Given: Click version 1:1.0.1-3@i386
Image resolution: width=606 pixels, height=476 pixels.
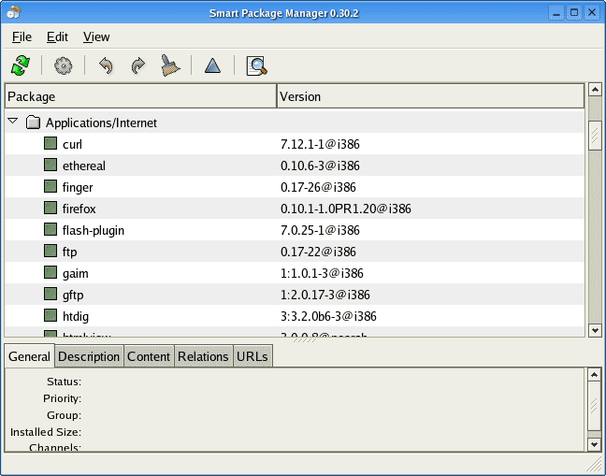Looking at the screenshot, I should [x=322, y=274].
